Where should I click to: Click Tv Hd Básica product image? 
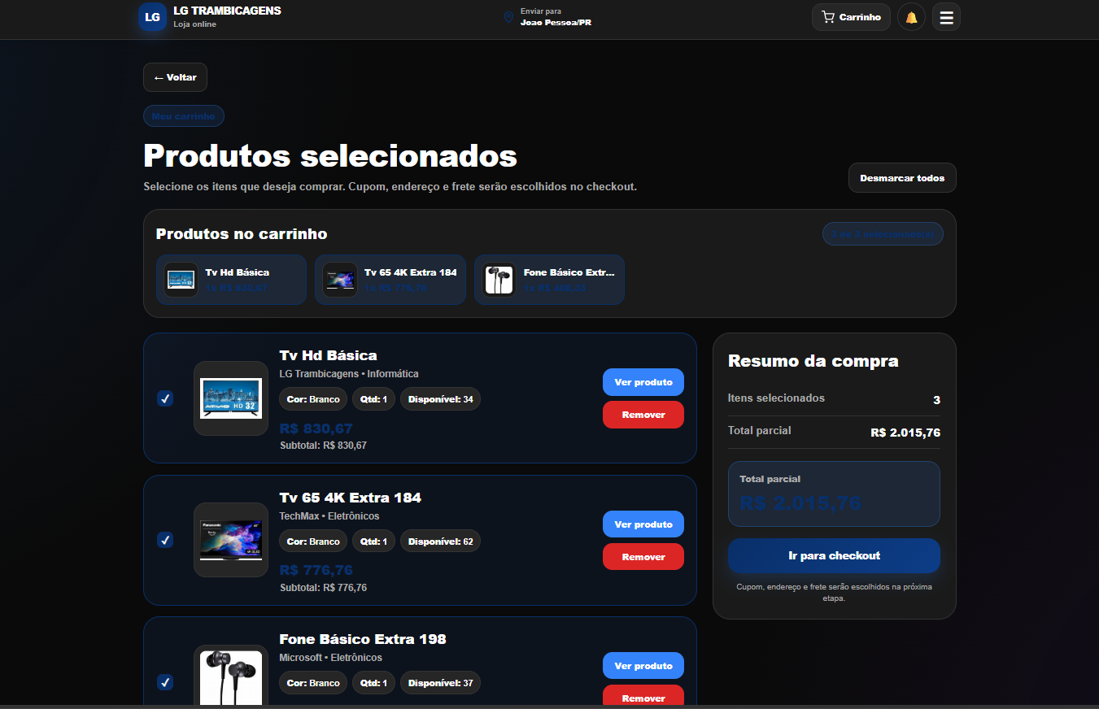tap(231, 398)
